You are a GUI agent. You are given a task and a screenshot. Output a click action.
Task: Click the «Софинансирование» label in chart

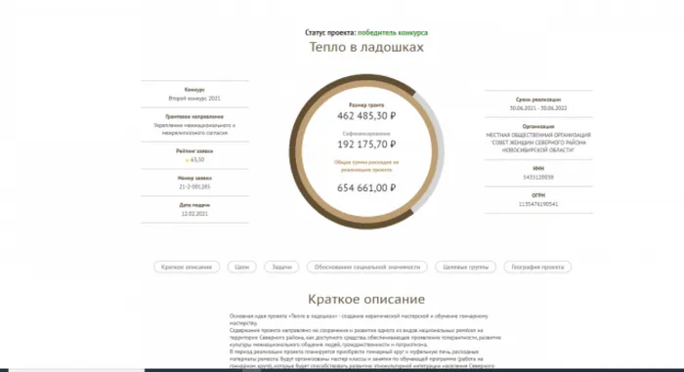point(366,134)
